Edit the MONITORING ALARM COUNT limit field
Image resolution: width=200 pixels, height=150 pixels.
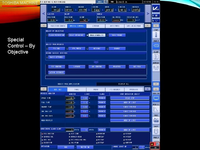(x=84, y=130)
